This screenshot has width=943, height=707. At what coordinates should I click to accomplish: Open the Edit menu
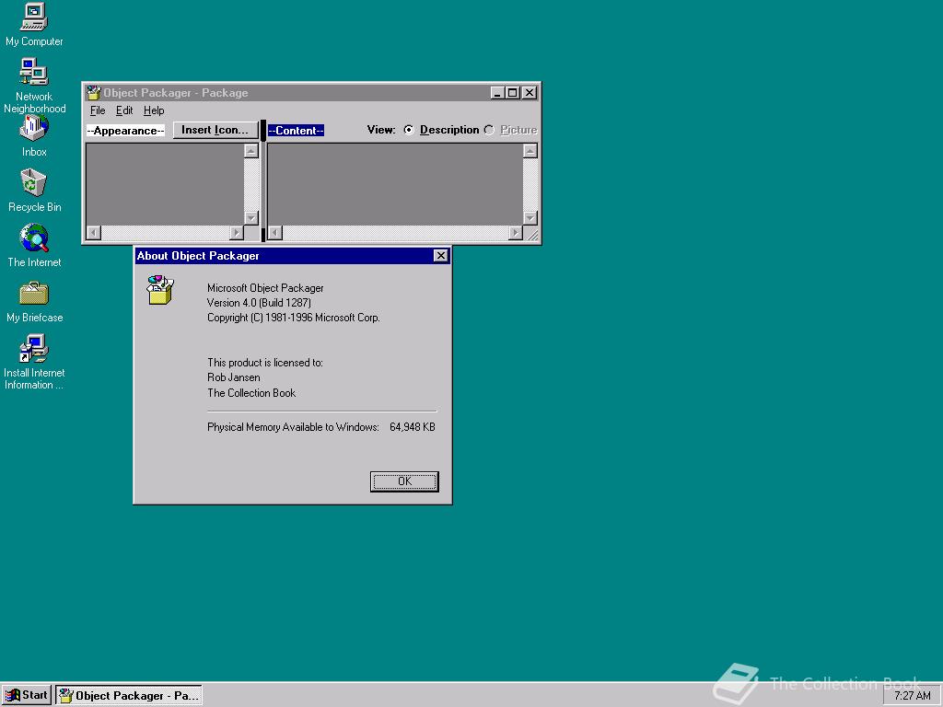pos(124,110)
